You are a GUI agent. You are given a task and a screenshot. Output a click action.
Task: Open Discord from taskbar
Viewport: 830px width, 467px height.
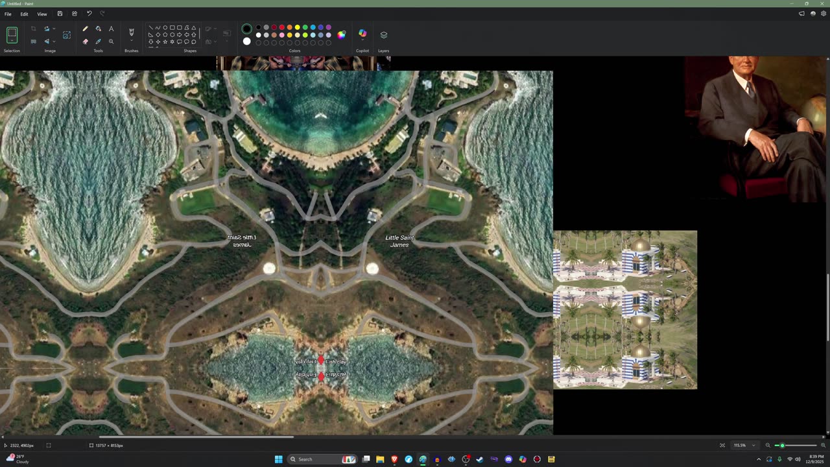point(508,459)
